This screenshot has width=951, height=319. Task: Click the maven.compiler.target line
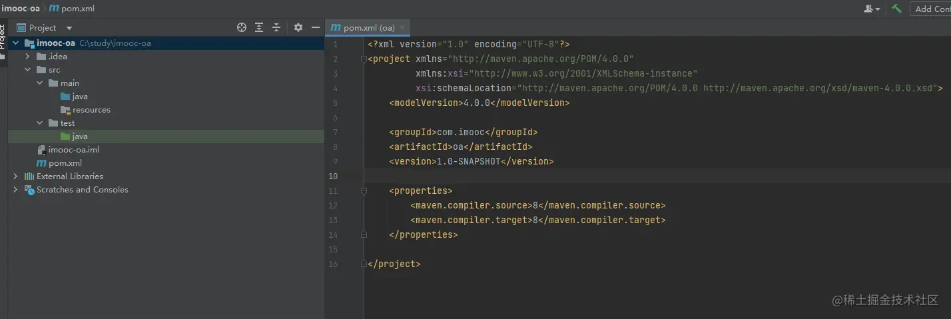pos(538,220)
